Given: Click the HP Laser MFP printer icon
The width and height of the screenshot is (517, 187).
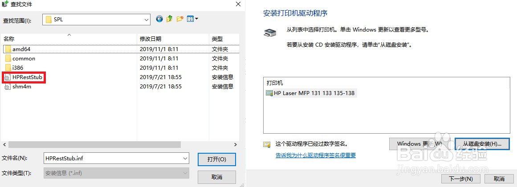Looking at the screenshot, I should click(x=269, y=93).
